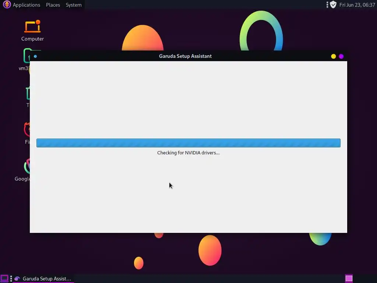This screenshot has height=283, width=377.
Task: Close window with purple button
Action: 341,56
